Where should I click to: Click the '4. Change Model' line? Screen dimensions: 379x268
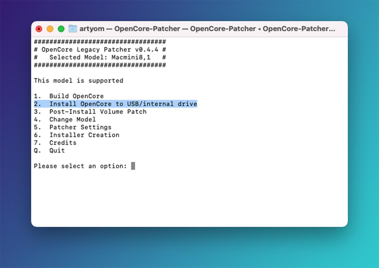[x=65, y=119]
